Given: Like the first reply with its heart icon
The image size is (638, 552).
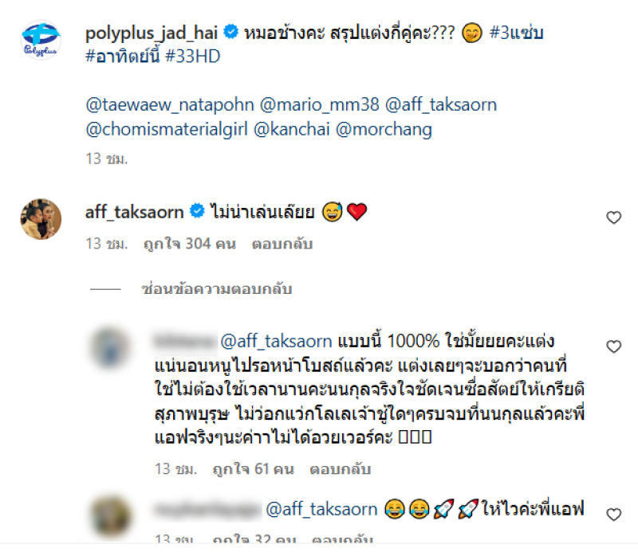Looking at the screenshot, I should (613, 346).
